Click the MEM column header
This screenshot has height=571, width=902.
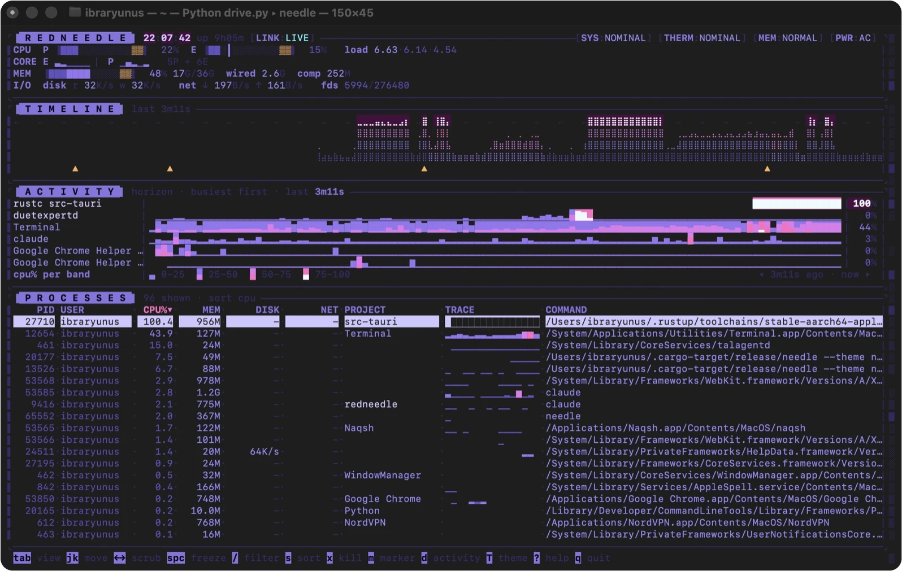point(211,310)
